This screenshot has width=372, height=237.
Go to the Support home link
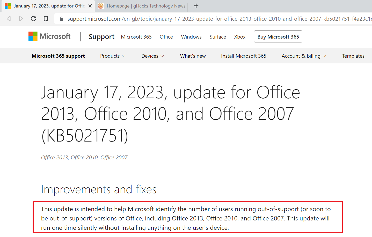click(x=101, y=37)
